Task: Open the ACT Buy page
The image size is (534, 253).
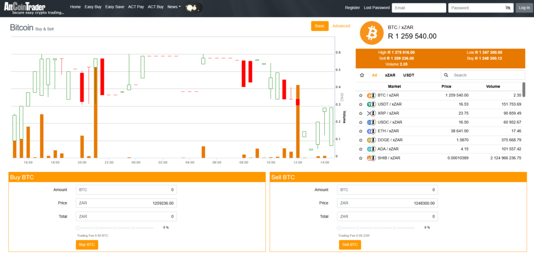Action: point(155,7)
